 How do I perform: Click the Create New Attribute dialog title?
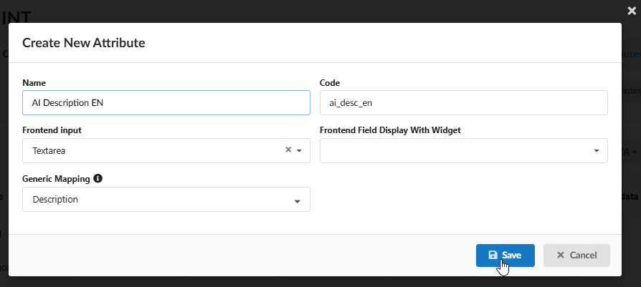(84, 43)
